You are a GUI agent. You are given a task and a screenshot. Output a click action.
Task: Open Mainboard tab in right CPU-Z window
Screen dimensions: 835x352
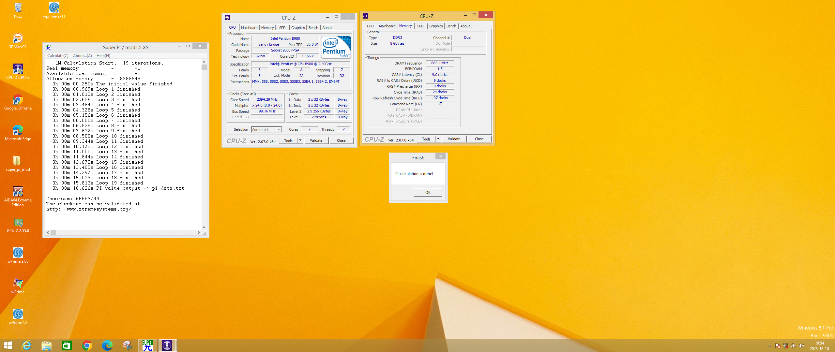(x=387, y=26)
